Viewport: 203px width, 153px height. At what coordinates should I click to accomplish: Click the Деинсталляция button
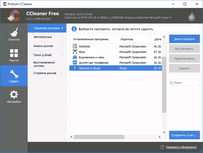(x=184, y=39)
